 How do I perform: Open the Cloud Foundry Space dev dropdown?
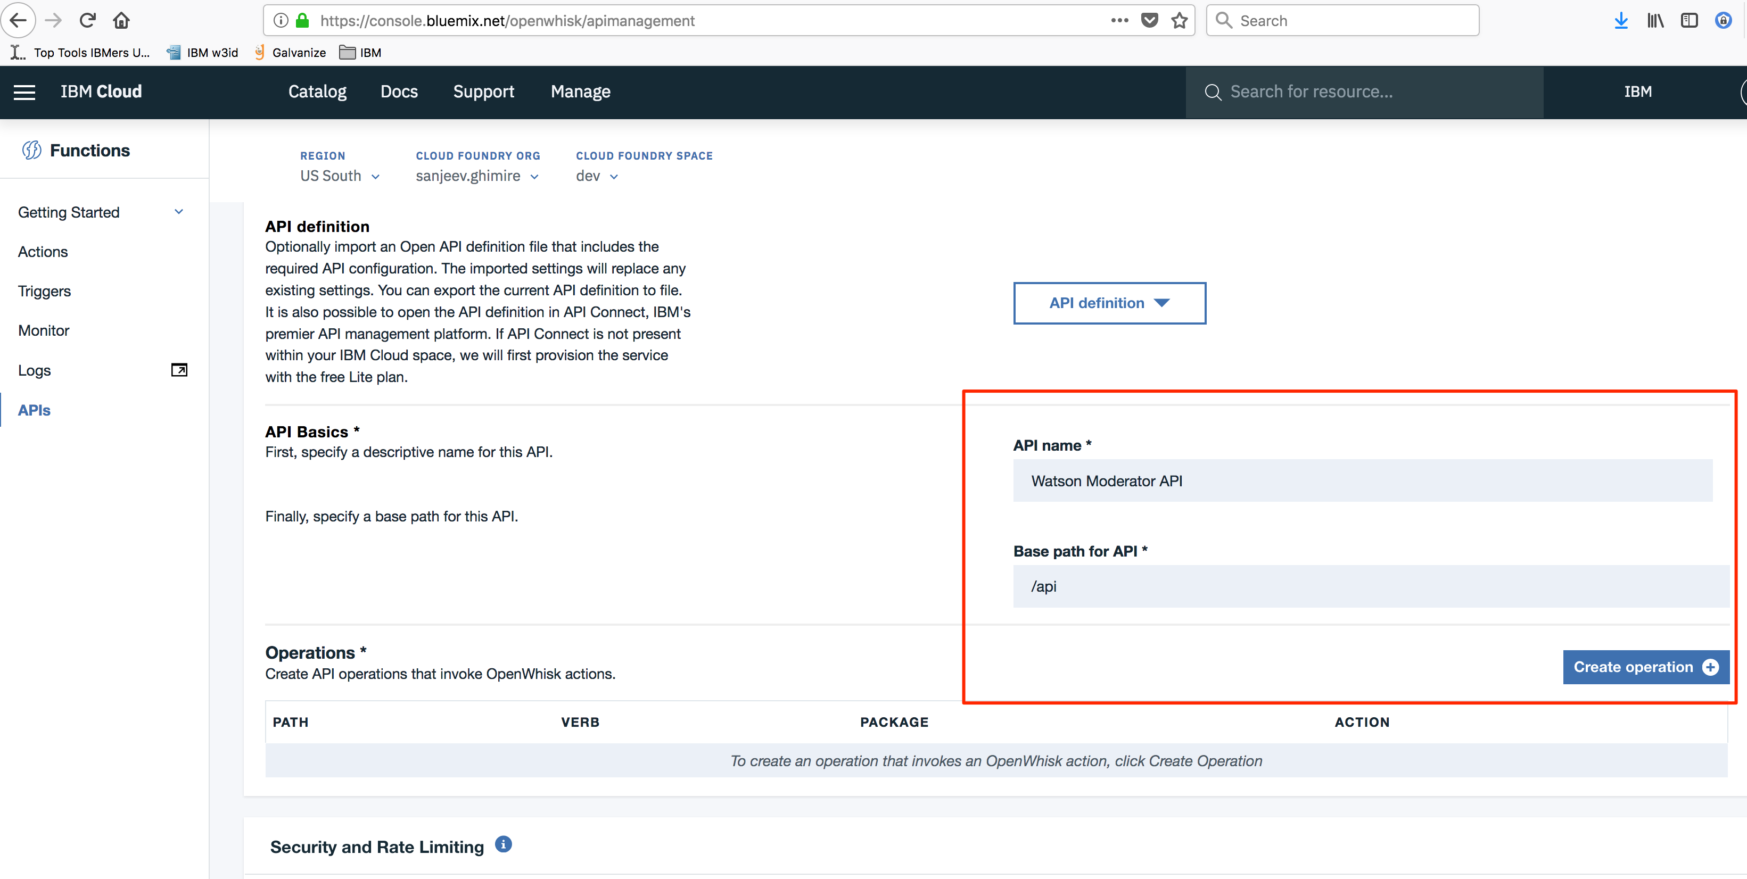click(x=596, y=176)
